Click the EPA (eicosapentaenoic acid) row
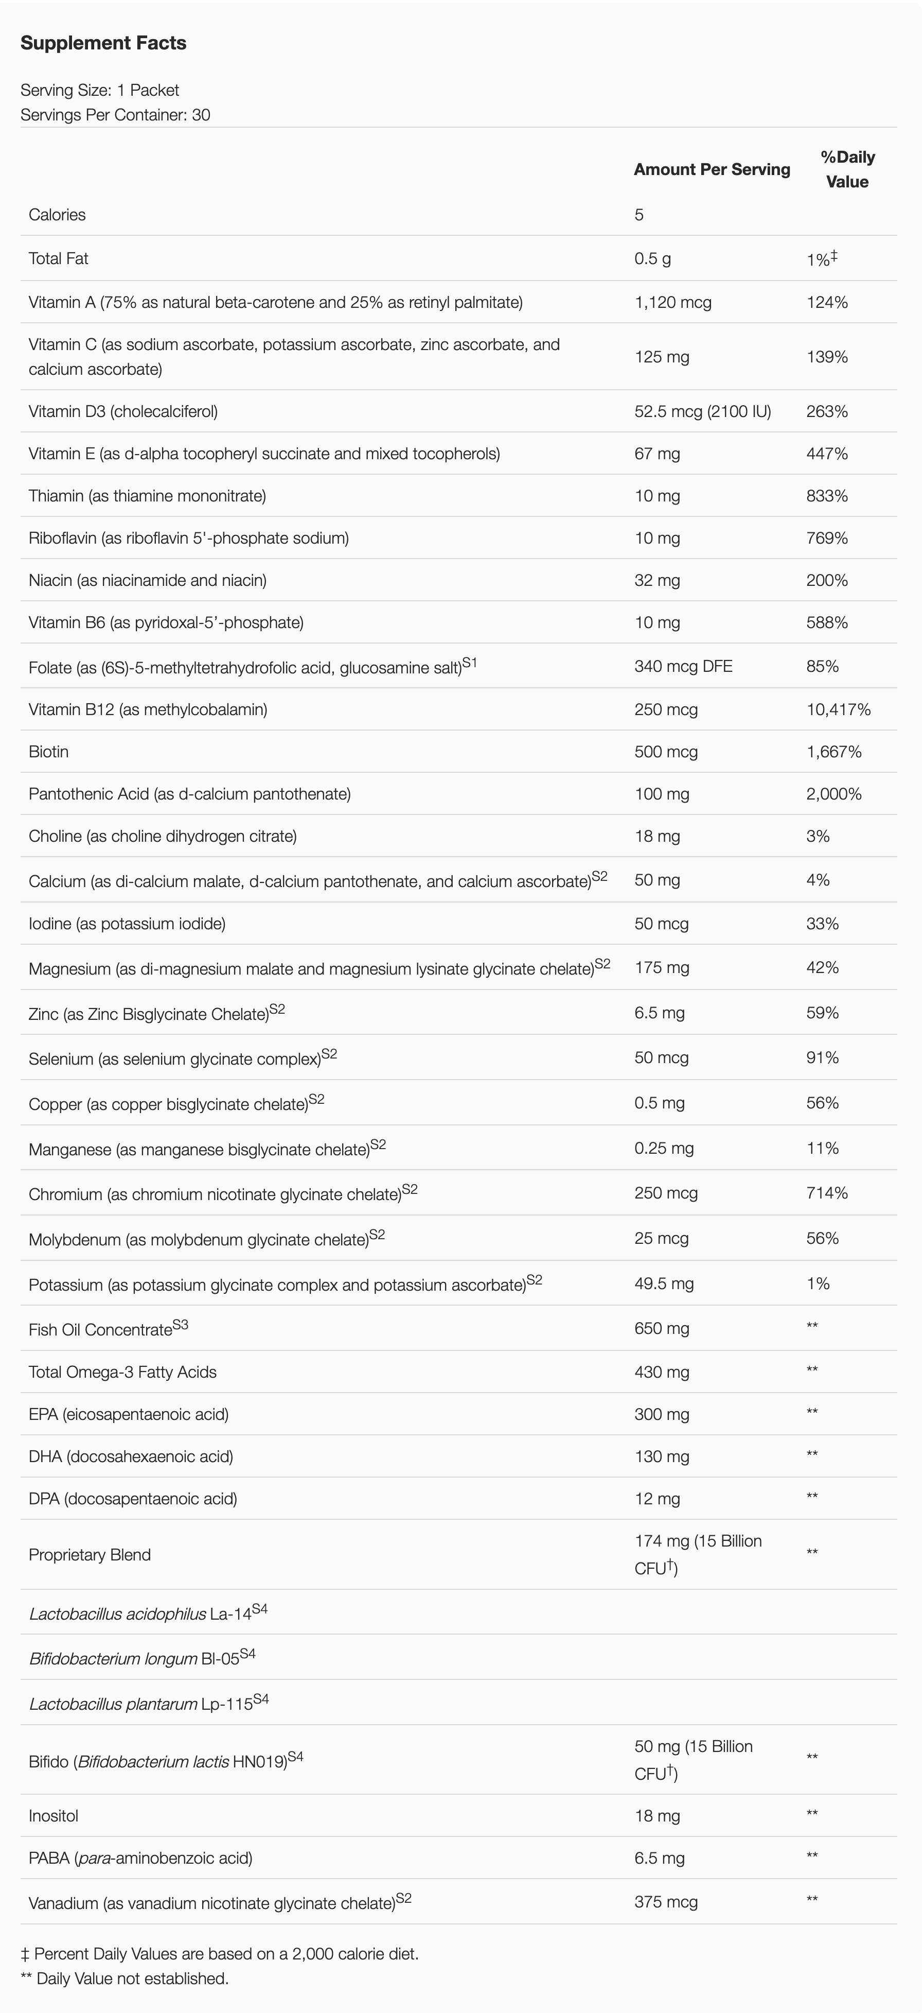Viewport: 924px width, 2013px height. click(129, 1414)
